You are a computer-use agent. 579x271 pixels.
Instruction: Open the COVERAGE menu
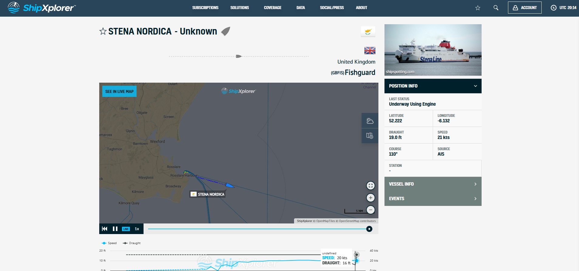[273, 8]
